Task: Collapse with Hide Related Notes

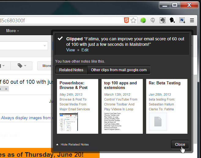Action: pos(72,145)
